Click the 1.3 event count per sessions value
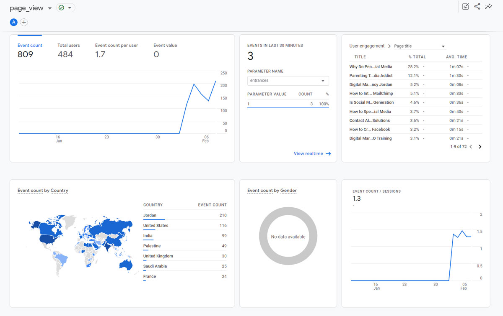 [x=357, y=199]
